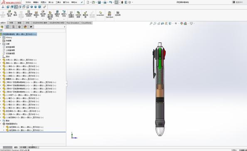Click the Open file folder icon
This screenshot has height=151, width=247.
coord(94,2)
